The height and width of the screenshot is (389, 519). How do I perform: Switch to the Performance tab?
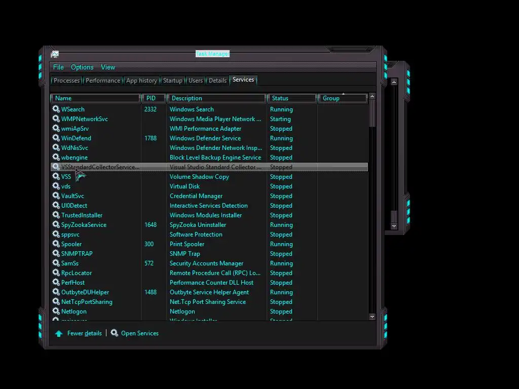[102, 81]
